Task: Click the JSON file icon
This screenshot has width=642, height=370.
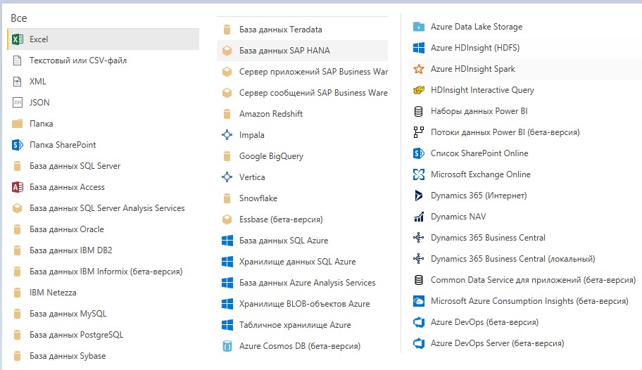Action: pyautogui.click(x=17, y=103)
